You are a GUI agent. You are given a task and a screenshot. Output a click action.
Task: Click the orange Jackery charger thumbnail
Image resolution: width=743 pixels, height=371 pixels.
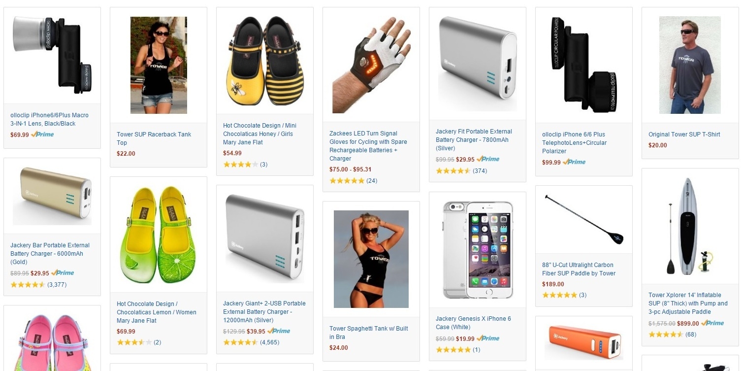(x=584, y=342)
